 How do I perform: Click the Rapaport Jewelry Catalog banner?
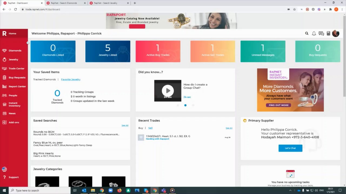171,21
